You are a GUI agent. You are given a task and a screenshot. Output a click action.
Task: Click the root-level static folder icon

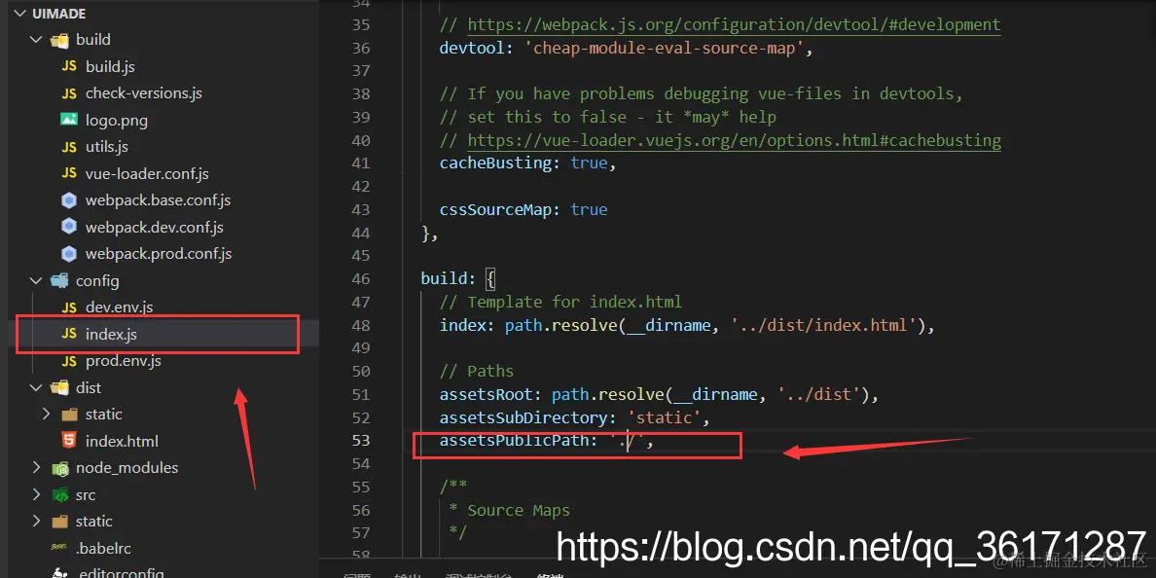coord(59,522)
